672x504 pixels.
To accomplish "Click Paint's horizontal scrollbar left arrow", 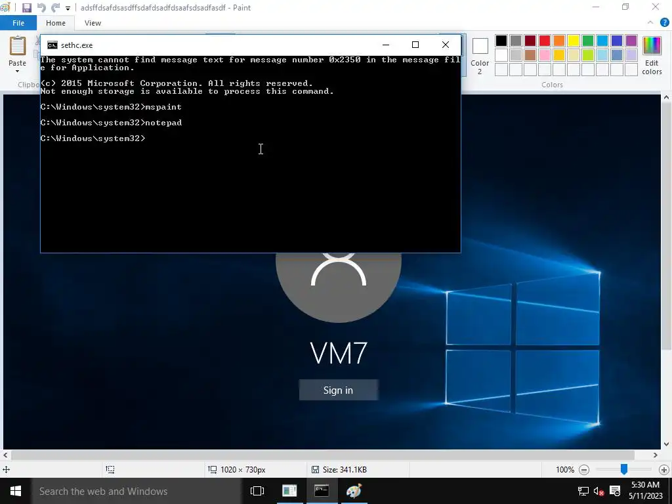I will 5,455.
